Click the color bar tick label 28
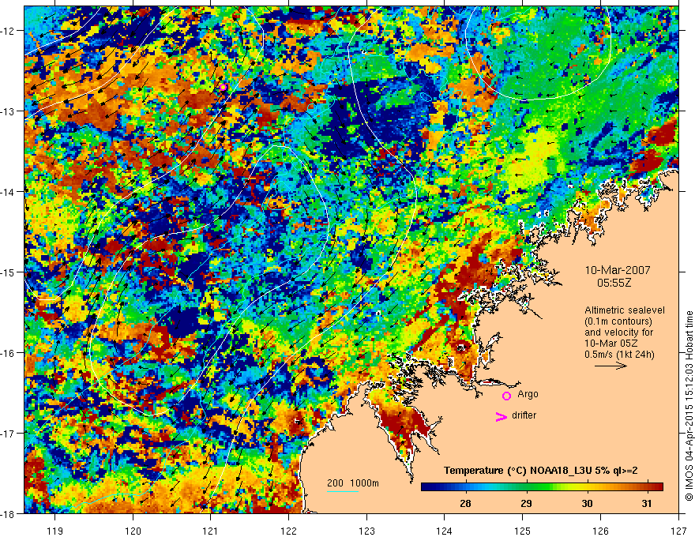 [465, 503]
